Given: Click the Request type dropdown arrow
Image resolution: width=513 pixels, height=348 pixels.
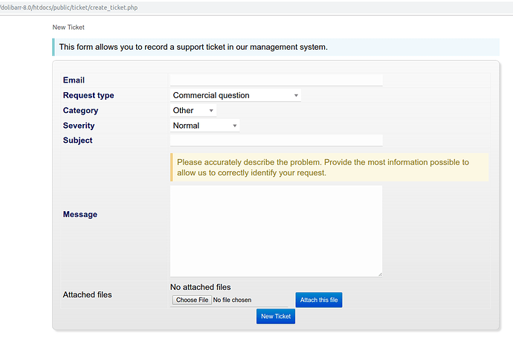Looking at the screenshot, I should coord(296,95).
